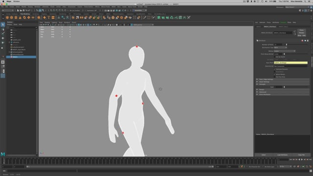Click the Type tool T shelf icon
The width and height of the screenshot is (313, 176).
[x=49, y=18]
